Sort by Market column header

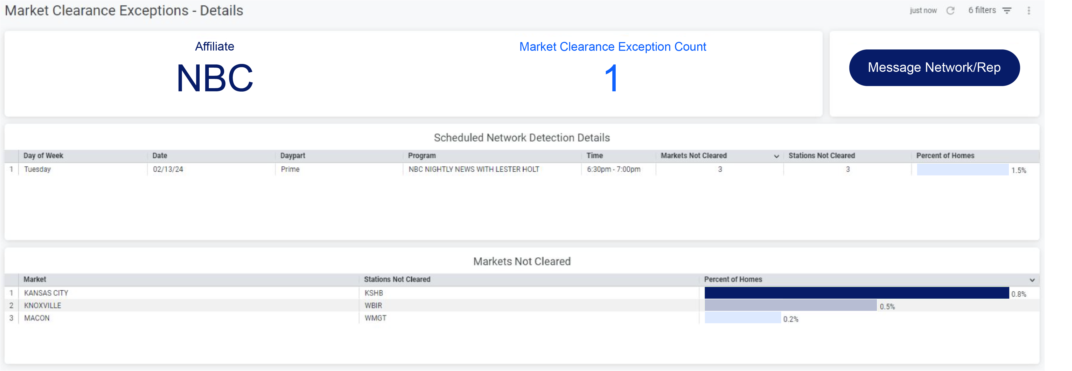(x=35, y=279)
